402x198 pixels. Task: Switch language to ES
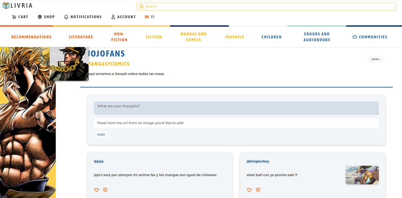[153, 17]
